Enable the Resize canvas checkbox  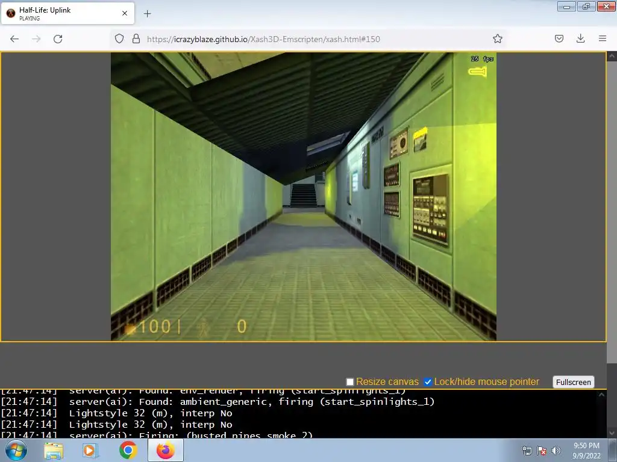(x=350, y=382)
